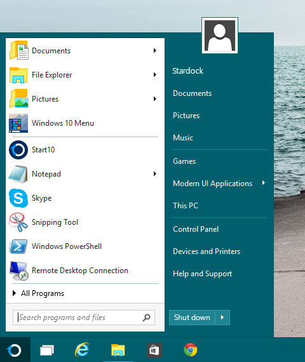Expand the Notepad jump list arrow

155,174
